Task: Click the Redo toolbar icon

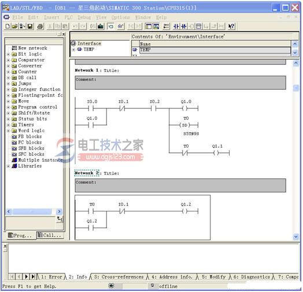Action: (83, 26)
